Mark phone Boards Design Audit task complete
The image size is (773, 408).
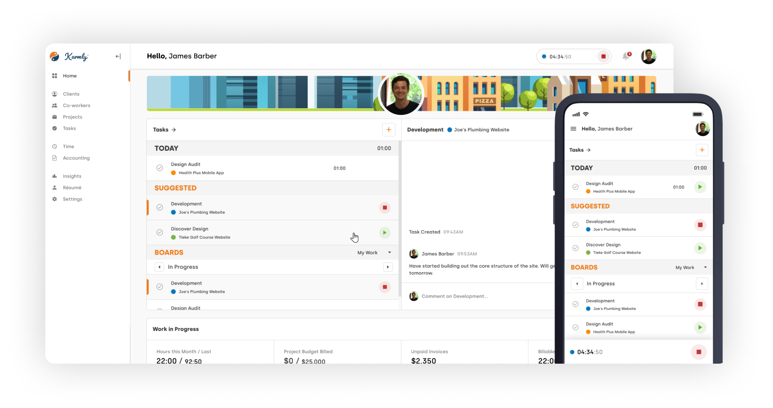coord(575,327)
